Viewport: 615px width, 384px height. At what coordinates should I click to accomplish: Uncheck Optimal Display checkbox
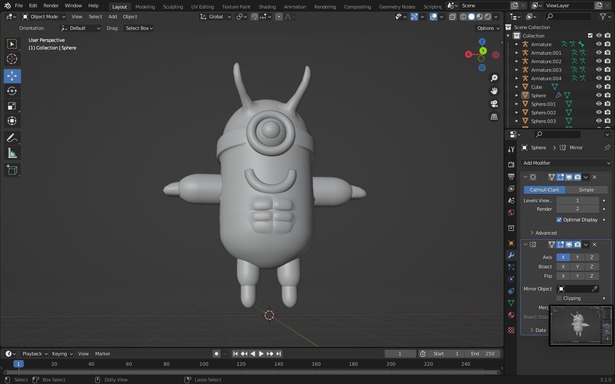[559, 220]
